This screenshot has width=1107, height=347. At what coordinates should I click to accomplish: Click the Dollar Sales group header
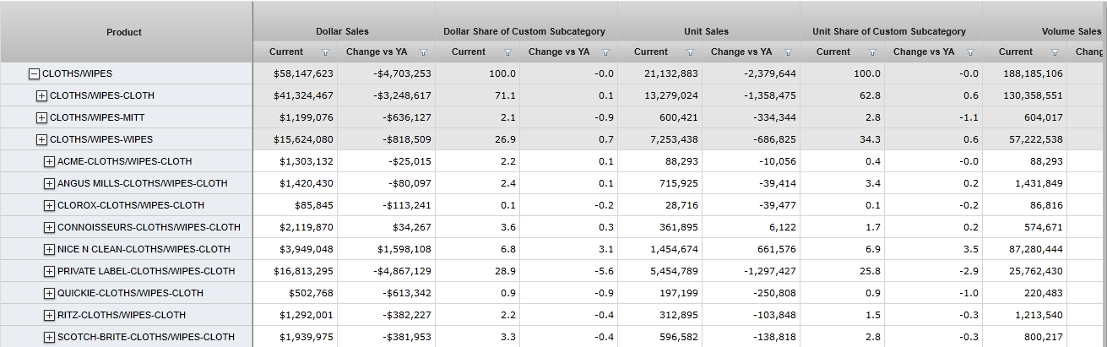tap(343, 32)
